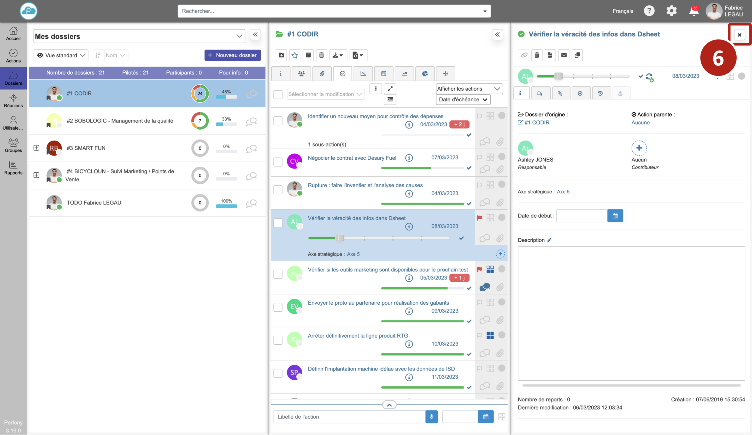Switch to the participants tab in CODIR

[301, 74]
